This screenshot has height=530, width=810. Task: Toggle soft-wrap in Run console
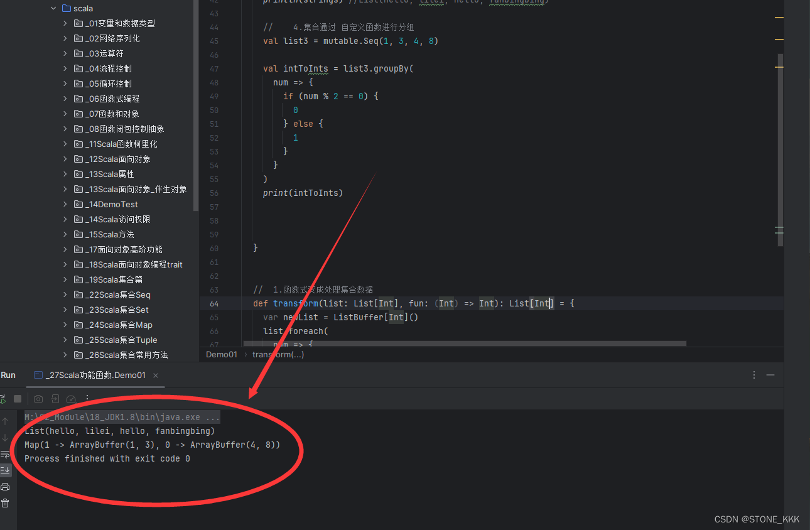click(x=5, y=454)
